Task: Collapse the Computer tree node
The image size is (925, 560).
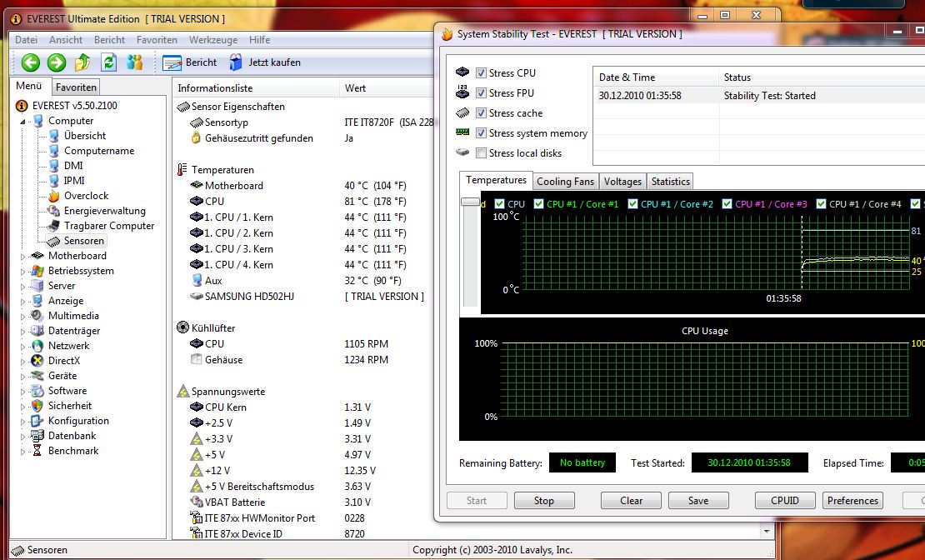Action: click(x=23, y=122)
